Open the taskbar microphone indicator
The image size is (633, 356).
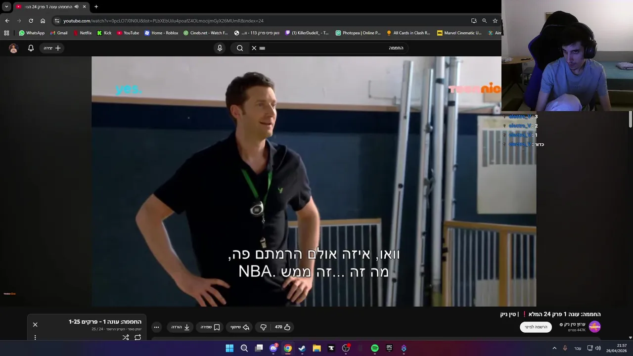click(565, 348)
